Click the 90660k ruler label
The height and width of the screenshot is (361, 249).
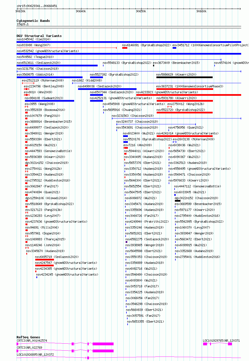tap(201, 11)
